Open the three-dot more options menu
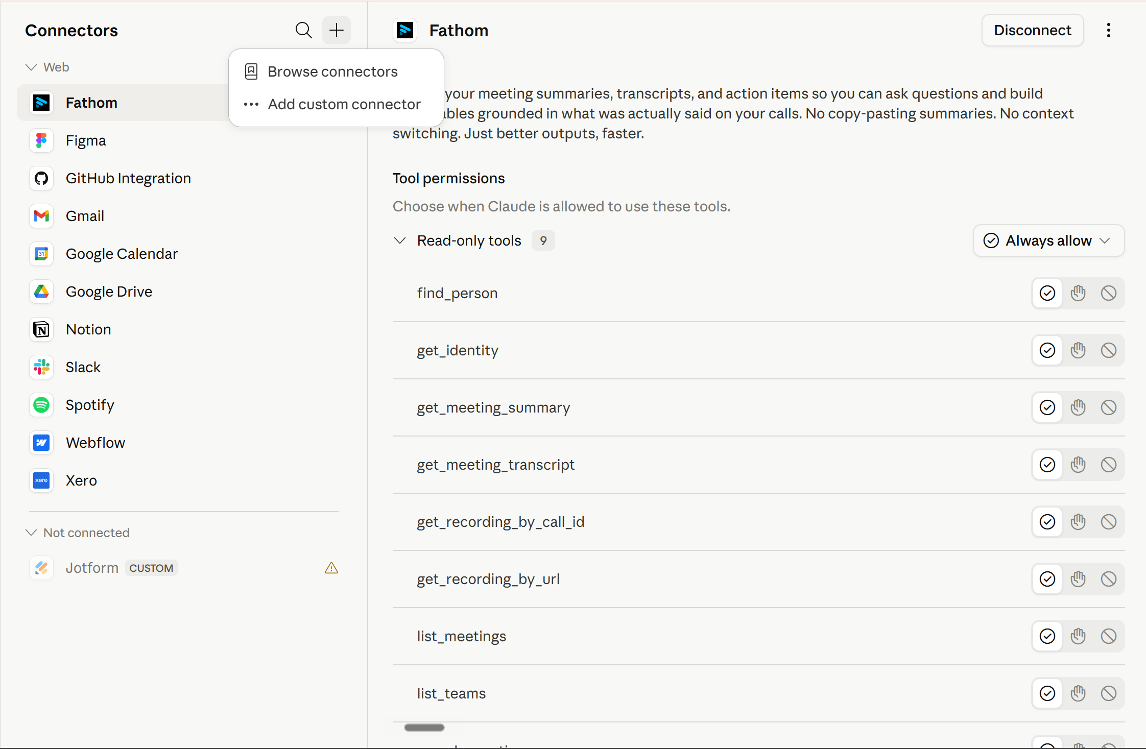Image resolution: width=1146 pixels, height=749 pixels. pyautogui.click(x=1108, y=30)
